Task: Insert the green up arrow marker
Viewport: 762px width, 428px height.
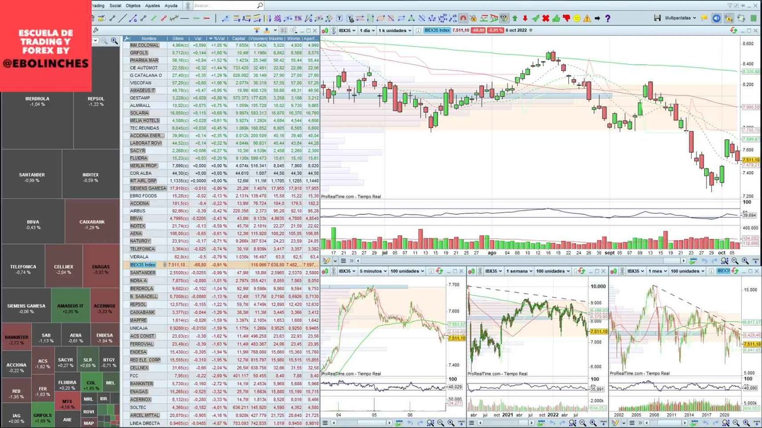Action: click(515, 18)
